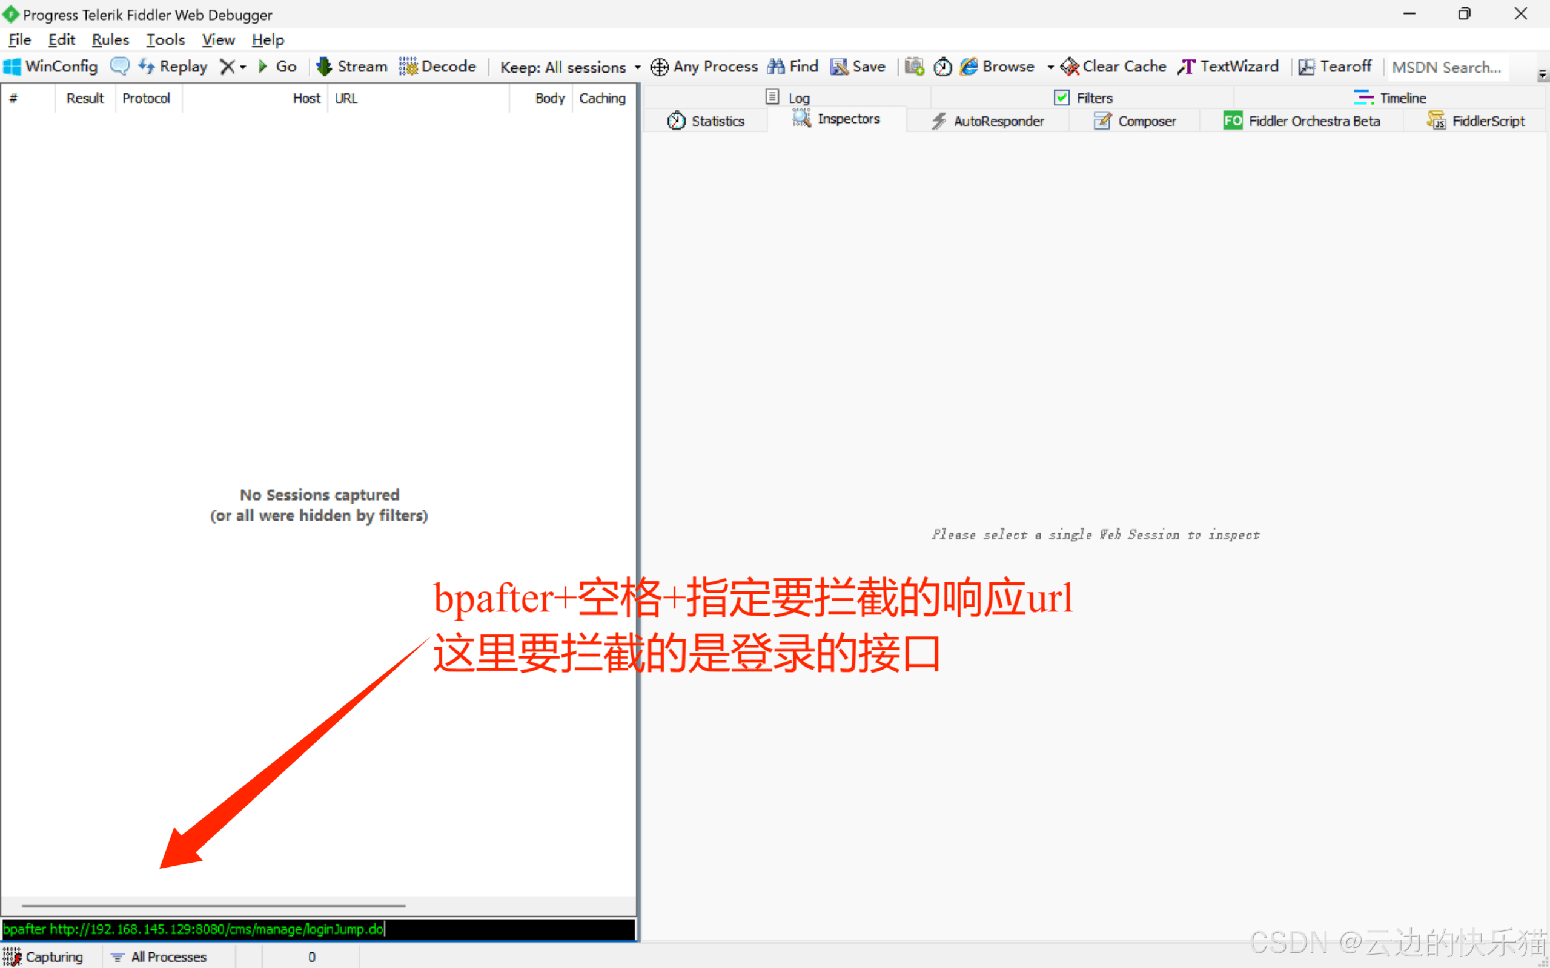Open the Keep: All sessions dropdown
The image size is (1550, 968).
pyautogui.click(x=569, y=67)
